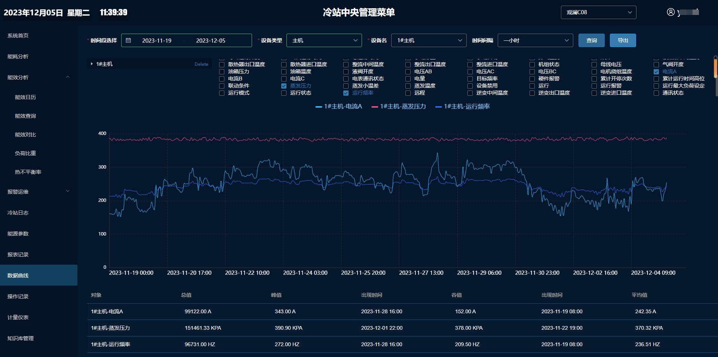Click the 查询 query button
This screenshot has width=718, height=357.
(x=591, y=40)
